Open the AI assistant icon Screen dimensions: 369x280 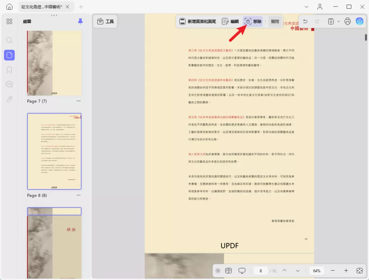tap(359, 21)
